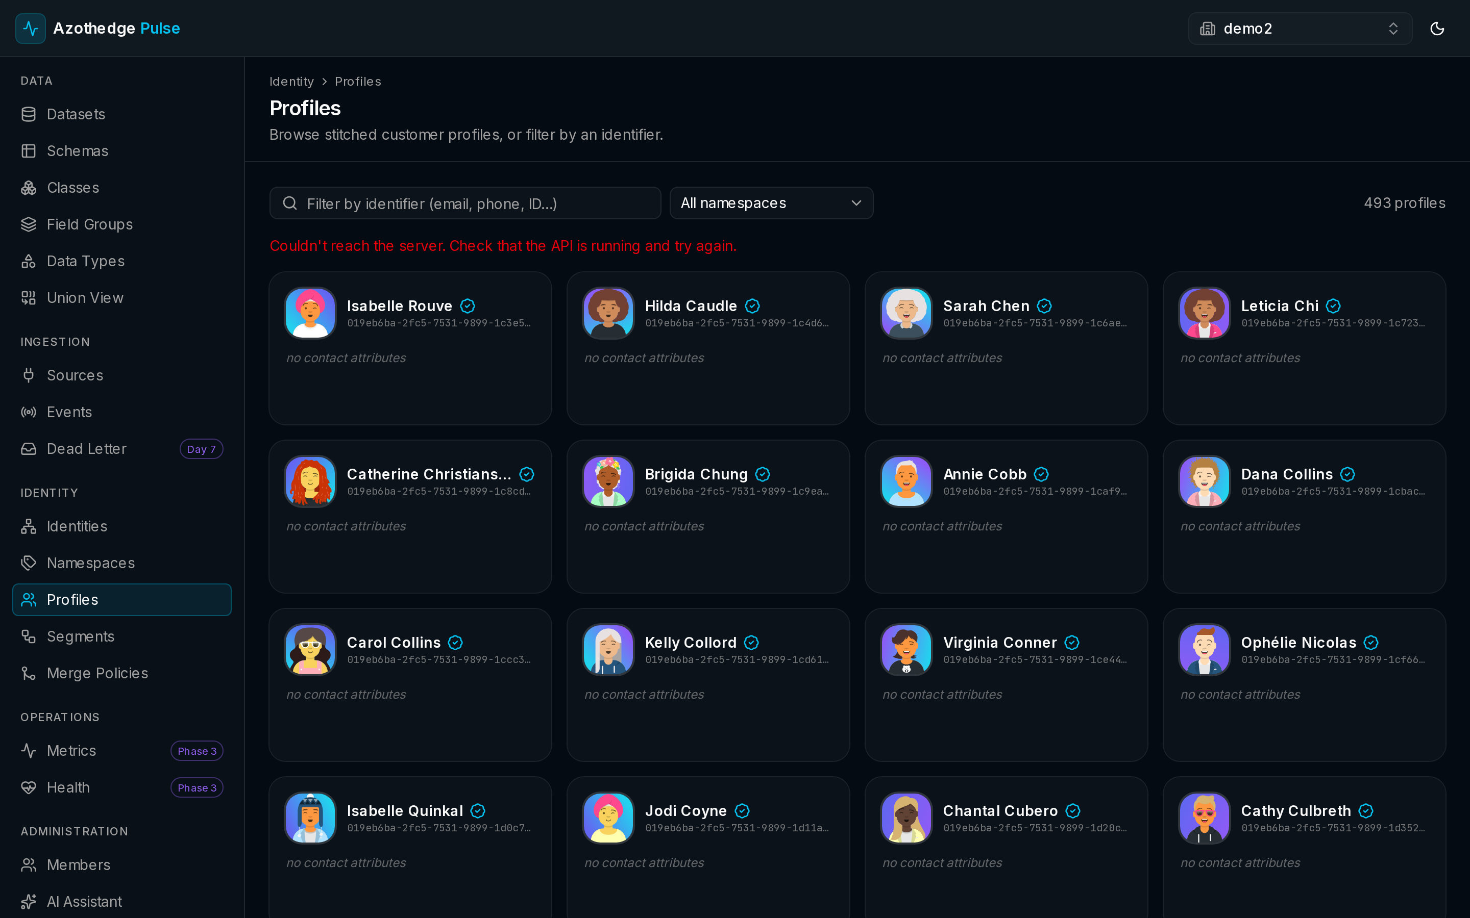The height and width of the screenshot is (918, 1470).
Task: Click the search magnifier icon
Action: click(x=290, y=203)
